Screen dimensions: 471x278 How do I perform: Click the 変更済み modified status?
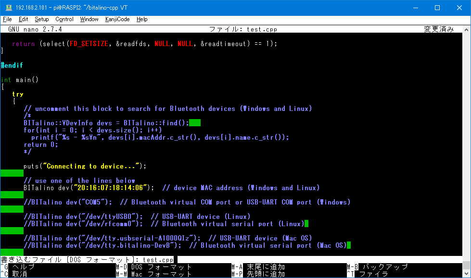439,29
